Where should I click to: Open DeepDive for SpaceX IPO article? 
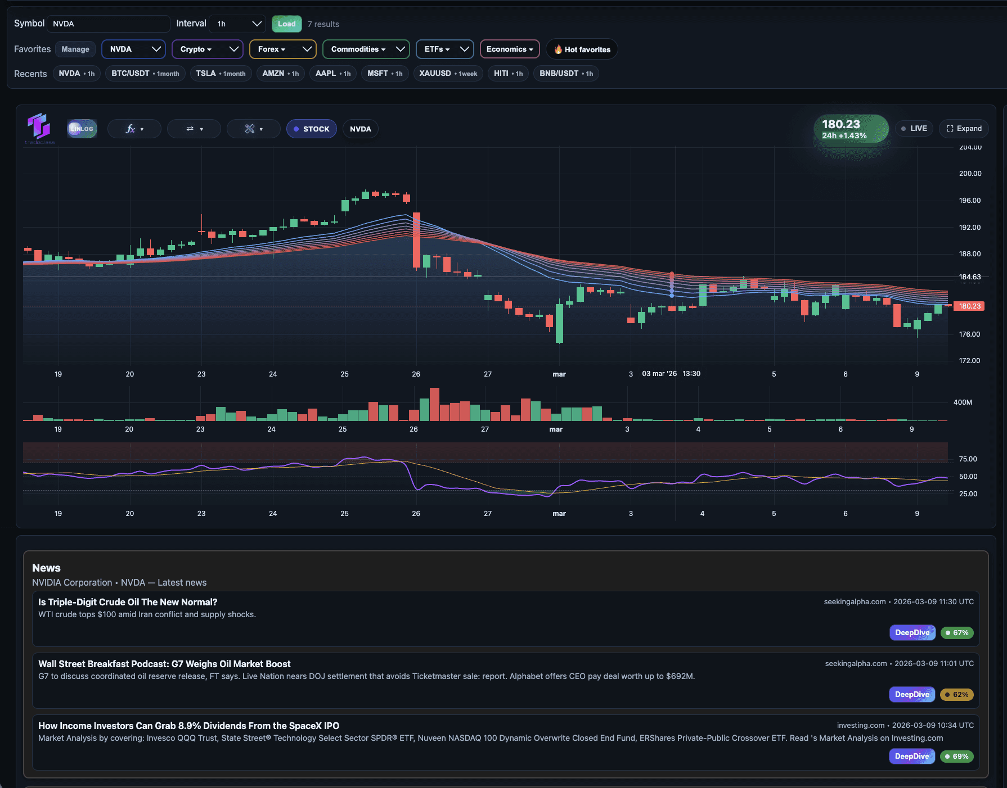click(912, 756)
